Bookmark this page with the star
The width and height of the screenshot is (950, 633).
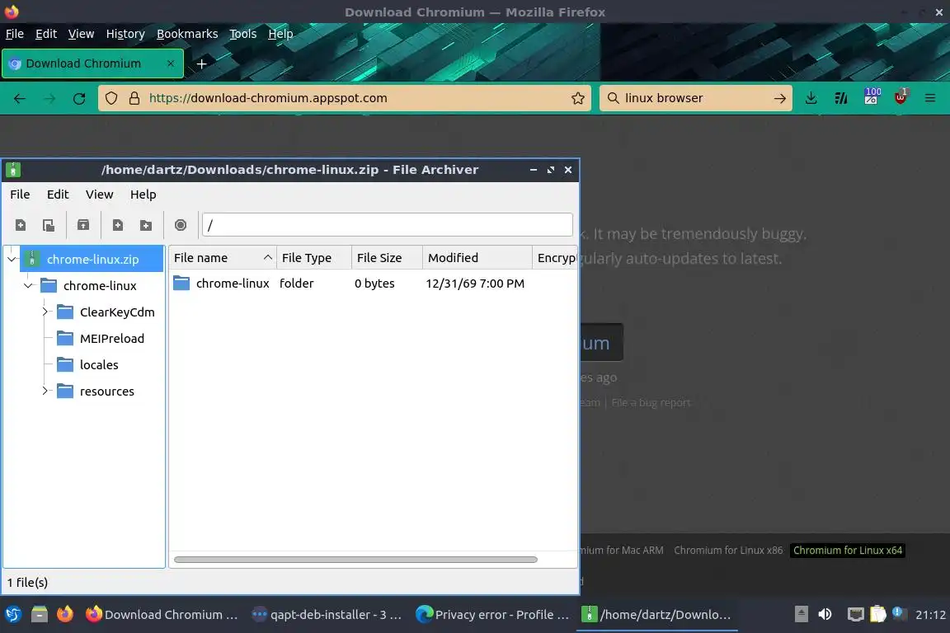pyautogui.click(x=577, y=98)
